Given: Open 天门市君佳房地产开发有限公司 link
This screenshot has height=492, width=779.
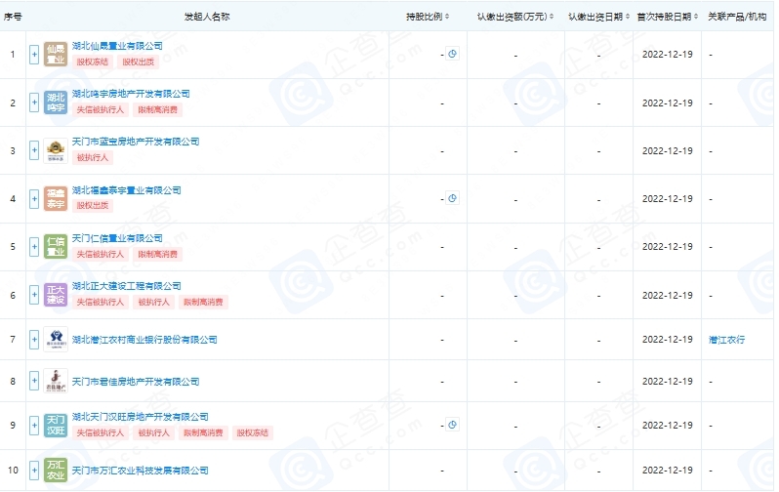Looking at the screenshot, I should click(136, 382).
